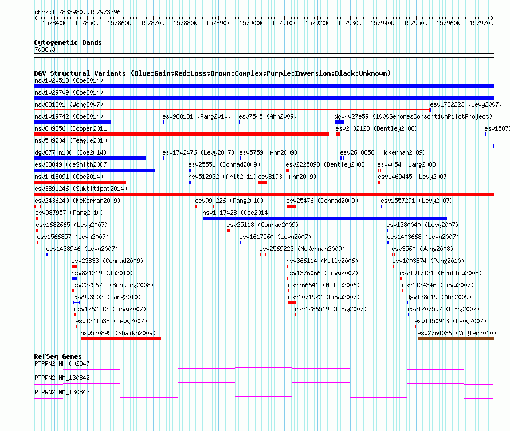Select the nsv831201 (Wong2007) label

click(x=69, y=104)
